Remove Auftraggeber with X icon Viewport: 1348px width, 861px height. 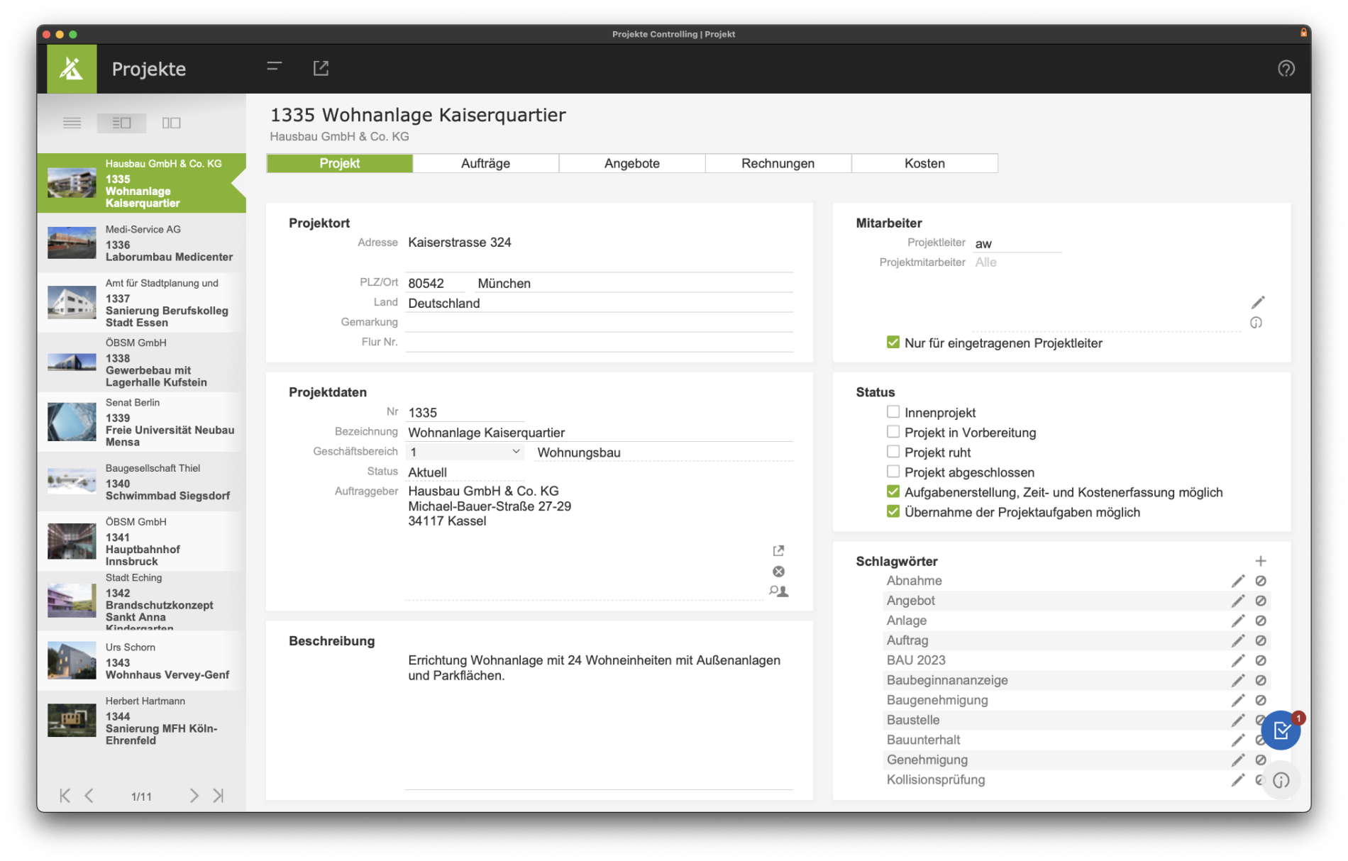tap(778, 571)
